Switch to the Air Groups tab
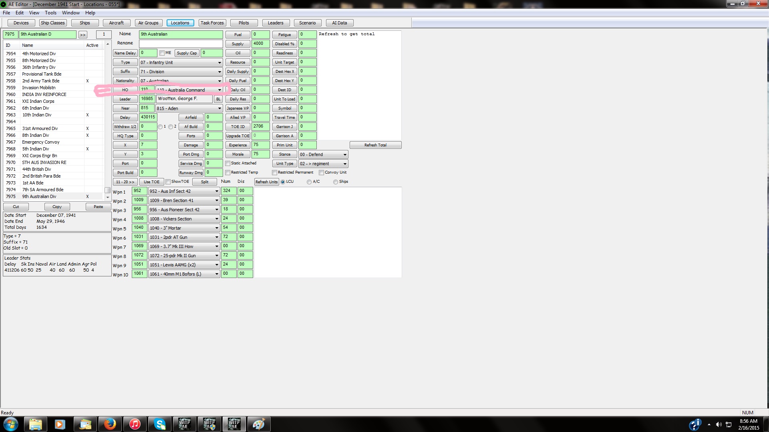The height and width of the screenshot is (432, 769). click(148, 23)
